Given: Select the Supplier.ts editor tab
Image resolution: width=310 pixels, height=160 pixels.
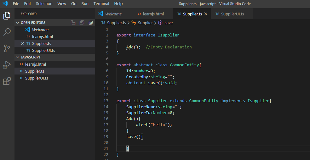Looking at the screenshot, I should click(192, 14).
